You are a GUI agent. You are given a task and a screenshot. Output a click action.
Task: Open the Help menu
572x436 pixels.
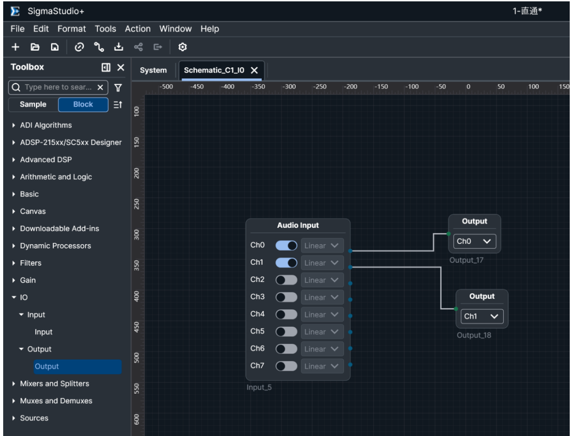pyautogui.click(x=210, y=29)
